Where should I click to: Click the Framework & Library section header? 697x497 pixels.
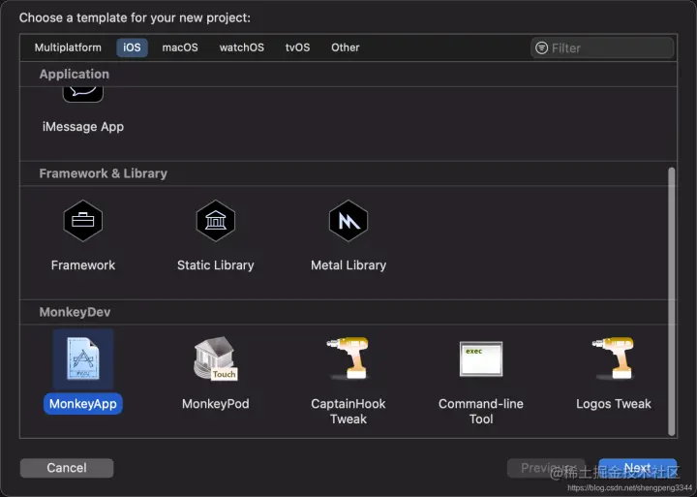point(104,173)
